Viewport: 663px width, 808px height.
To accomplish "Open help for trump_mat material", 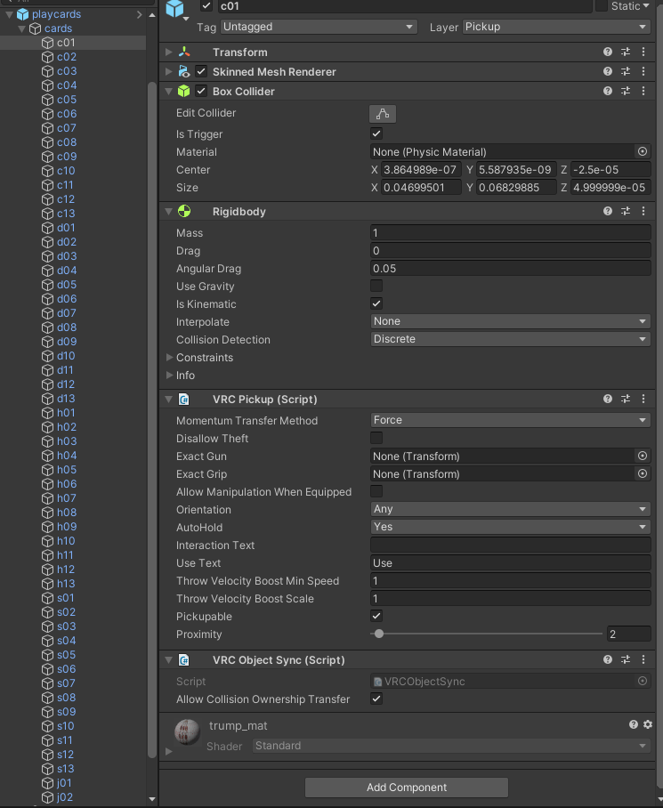I will tap(634, 724).
